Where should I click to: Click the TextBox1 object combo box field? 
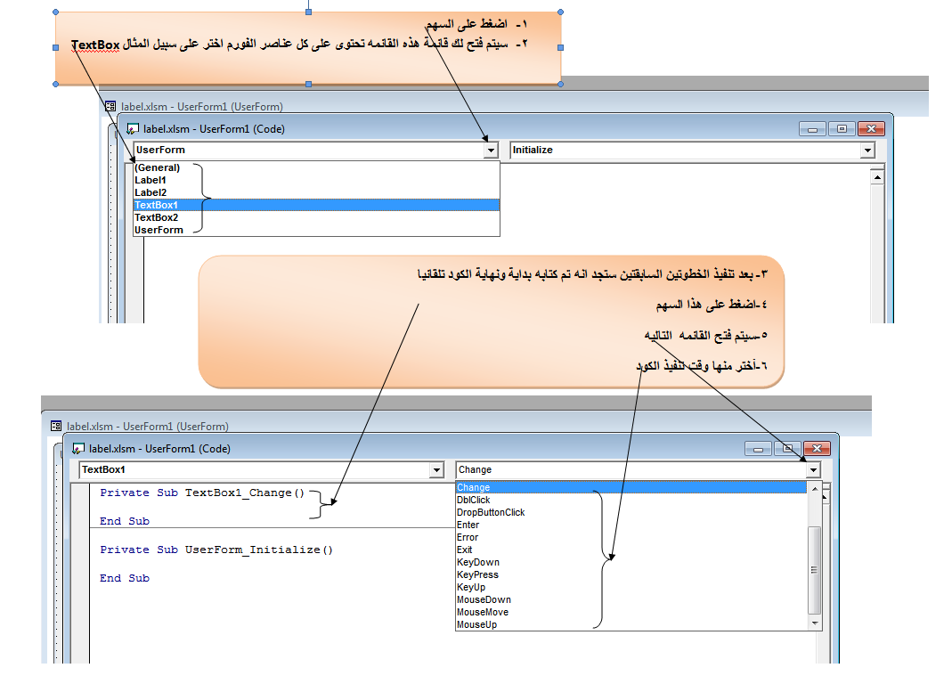coord(262,470)
